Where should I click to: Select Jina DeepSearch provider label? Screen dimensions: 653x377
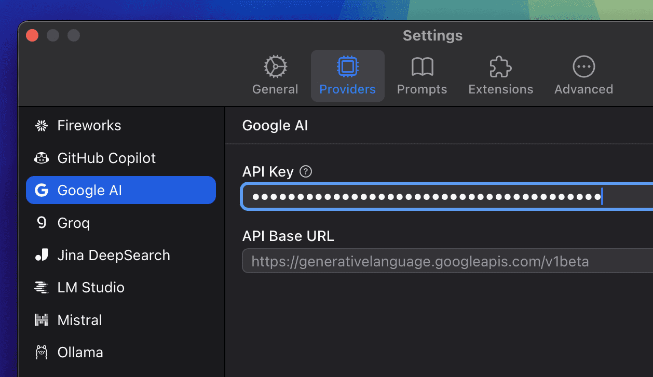point(114,255)
